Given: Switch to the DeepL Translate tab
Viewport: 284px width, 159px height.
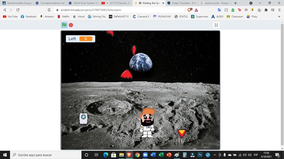Looking at the screenshot, I should pyautogui.click(x=182, y=3).
